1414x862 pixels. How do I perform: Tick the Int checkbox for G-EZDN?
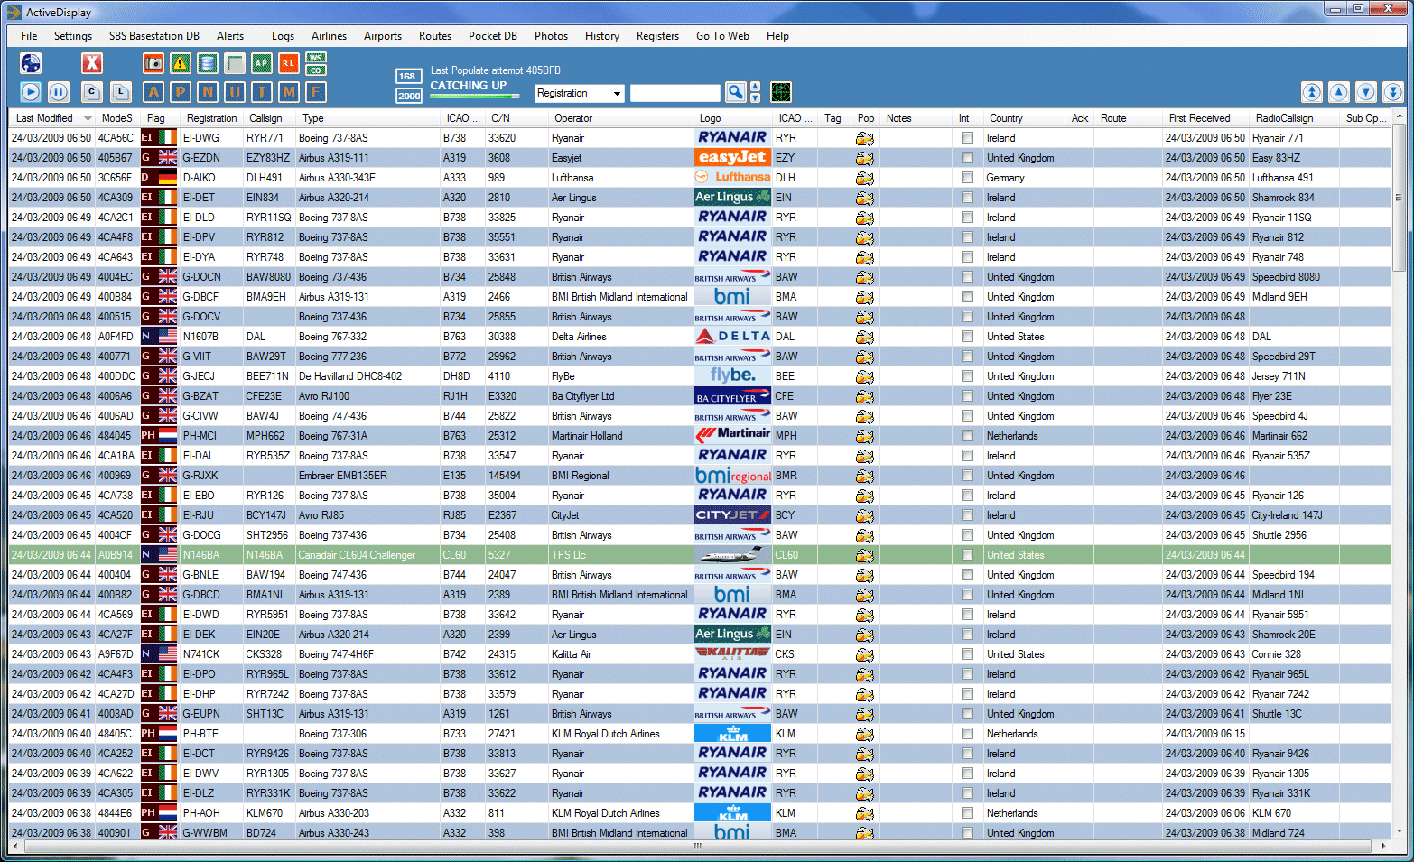coord(967,158)
